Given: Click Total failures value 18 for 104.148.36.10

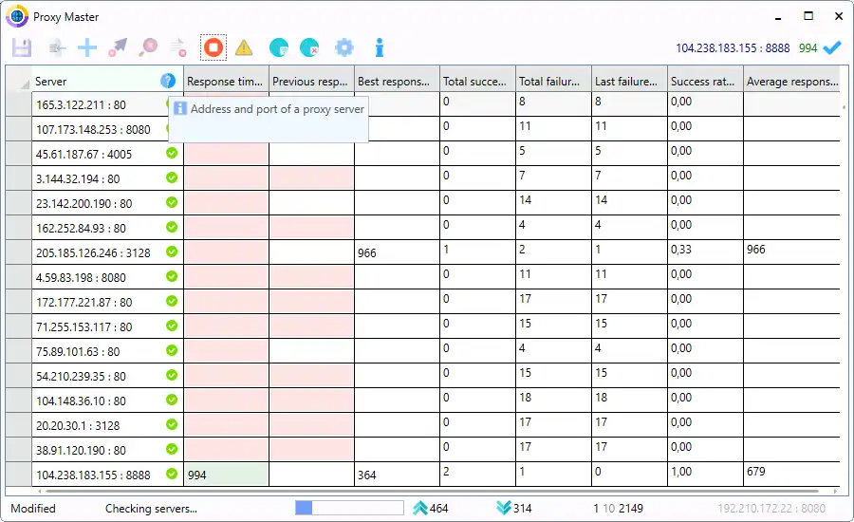Looking at the screenshot, I should (x=525, y=398).
